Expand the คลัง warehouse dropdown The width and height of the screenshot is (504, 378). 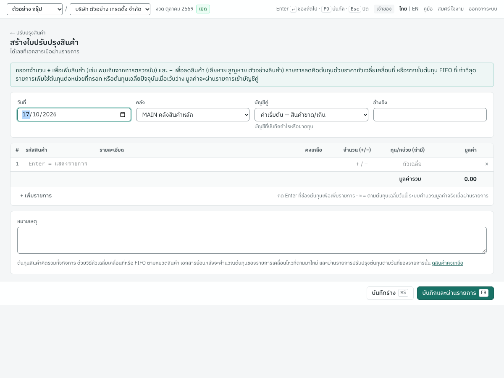click(x=193, y=115)
